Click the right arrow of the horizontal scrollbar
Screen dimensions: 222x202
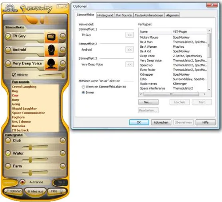[204, 94]
